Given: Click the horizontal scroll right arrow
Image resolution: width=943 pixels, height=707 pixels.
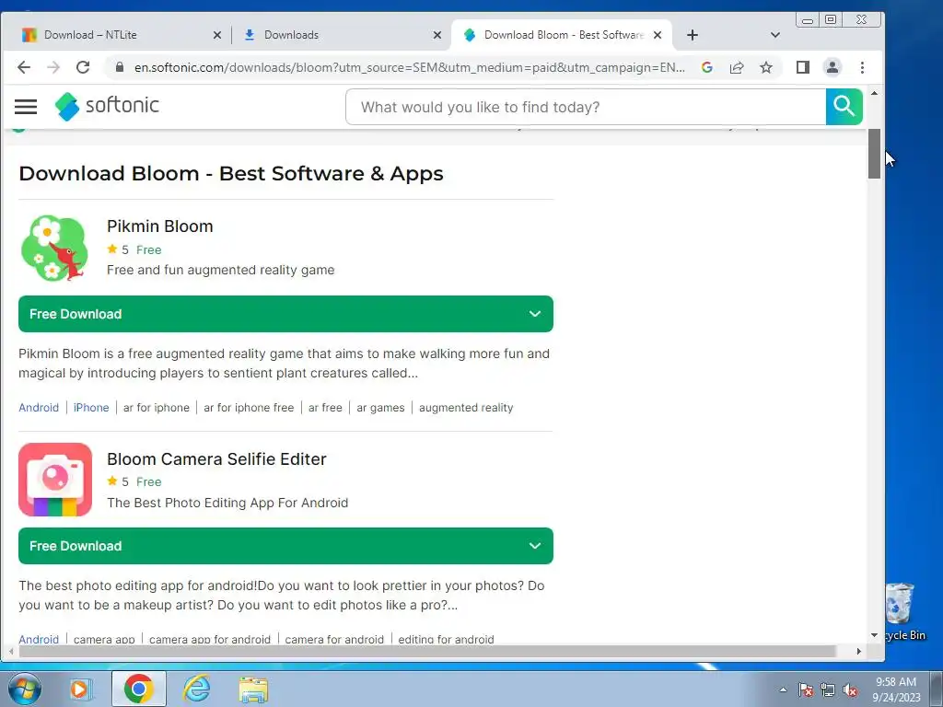Looking at the screenshot, I should coord(859,651).
